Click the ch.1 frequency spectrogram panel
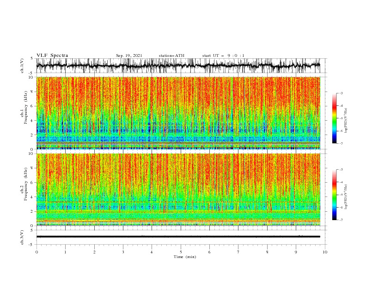This screenshot has height=283, width=366. click(x=178, y=113)
